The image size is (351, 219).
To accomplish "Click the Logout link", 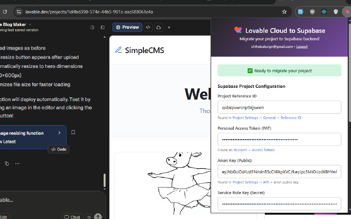I will pyautogui.click(x=302, y=47).
